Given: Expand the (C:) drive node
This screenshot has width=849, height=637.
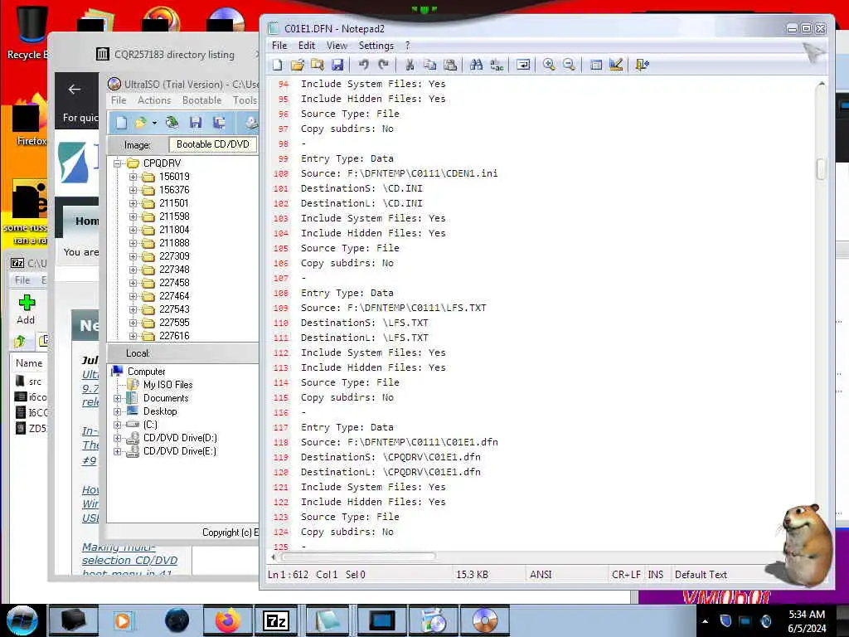Looking at the screenshot, I should pos(118,425).
